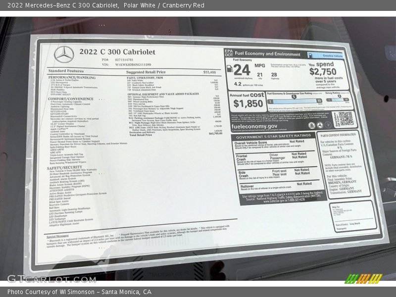Open the www.safercar.gov link text
This screenshot has width=396, height=297.
point(273,201)
